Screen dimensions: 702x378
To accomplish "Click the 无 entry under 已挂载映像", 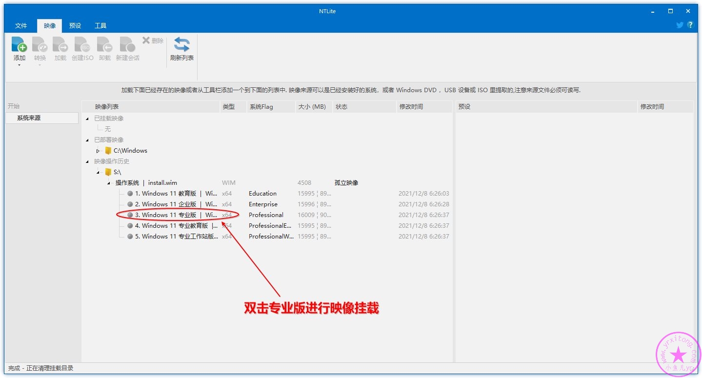I will click(x=108, y=129).
